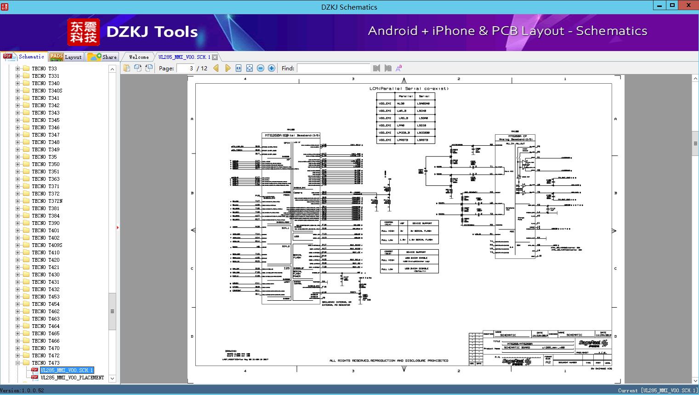699x395 pixels.
Task: Zoom out with the minus icon
Action: pyautogui.click(x=261, y=68)
